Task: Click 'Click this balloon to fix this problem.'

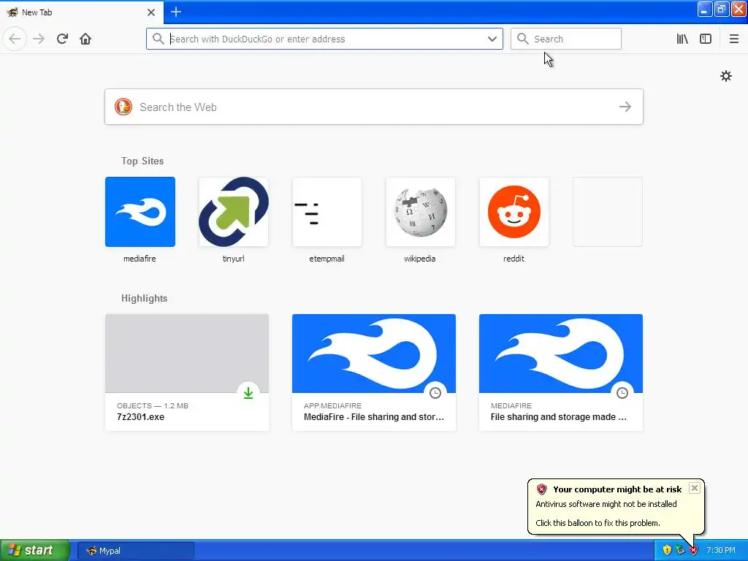Action: [x=598, y=523]
